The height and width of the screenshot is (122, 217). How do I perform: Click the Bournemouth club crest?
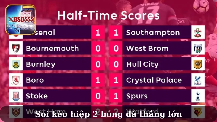click(16, 48)
